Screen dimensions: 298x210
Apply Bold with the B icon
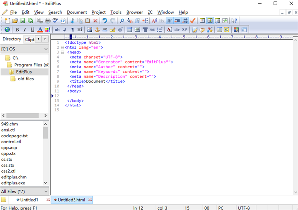16,30
